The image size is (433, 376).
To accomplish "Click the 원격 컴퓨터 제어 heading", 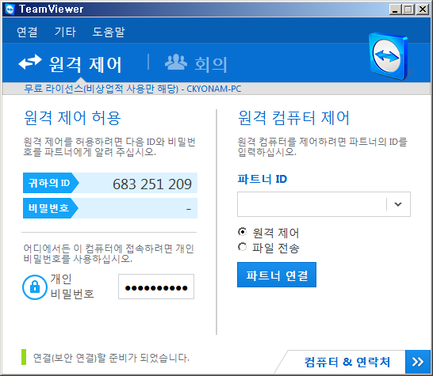I will (293, 118).
